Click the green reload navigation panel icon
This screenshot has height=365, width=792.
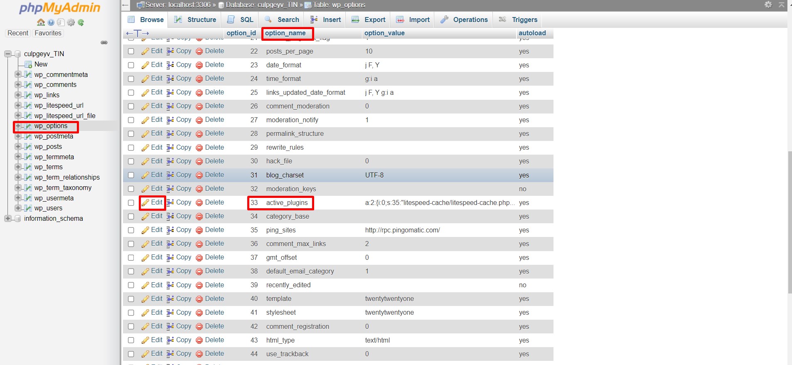[x=81, y=22]
